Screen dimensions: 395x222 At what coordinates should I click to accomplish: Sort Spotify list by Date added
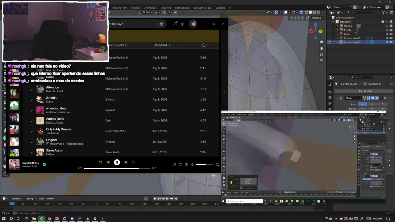point(162,45)
